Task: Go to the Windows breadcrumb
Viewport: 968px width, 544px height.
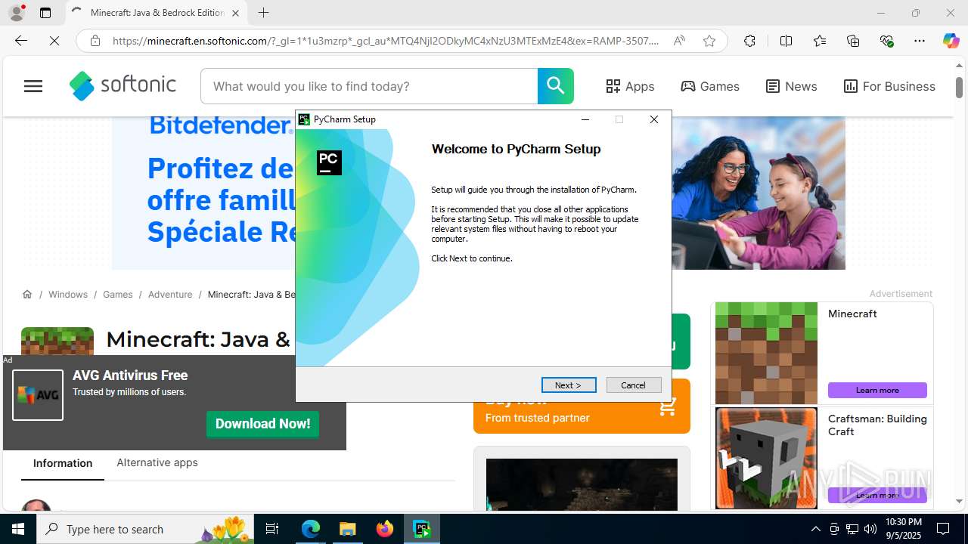Action: (x=68, y=294)
